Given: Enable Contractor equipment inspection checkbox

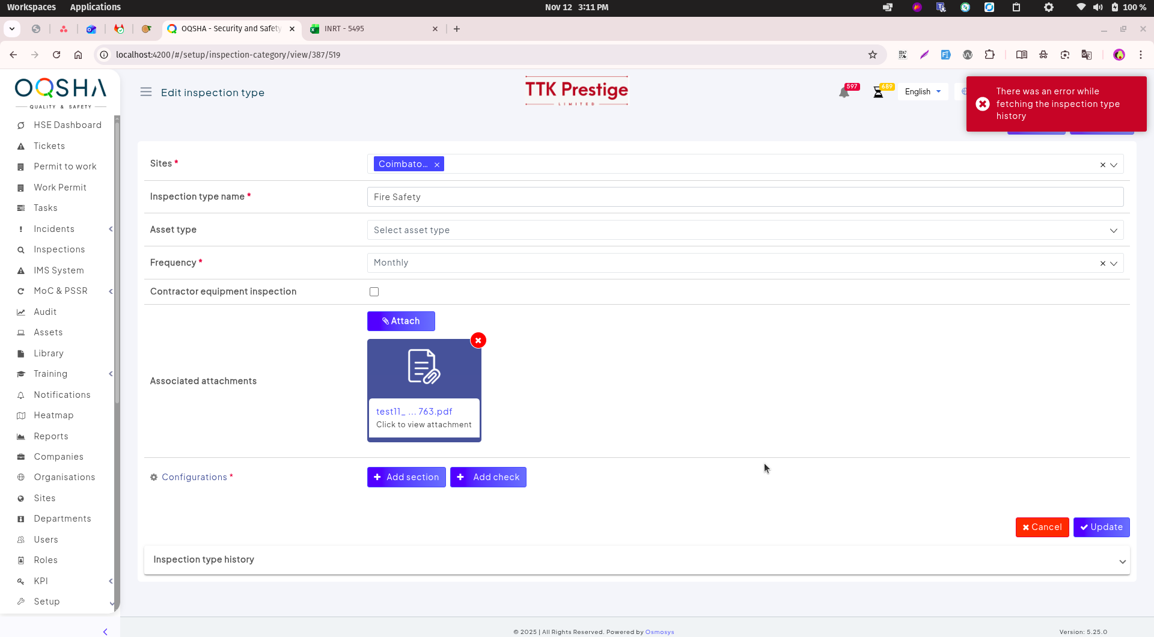Looking at the screenshot, I should click(374, 292).
